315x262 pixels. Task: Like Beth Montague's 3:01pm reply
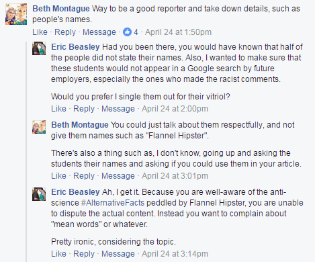(58, 176)
